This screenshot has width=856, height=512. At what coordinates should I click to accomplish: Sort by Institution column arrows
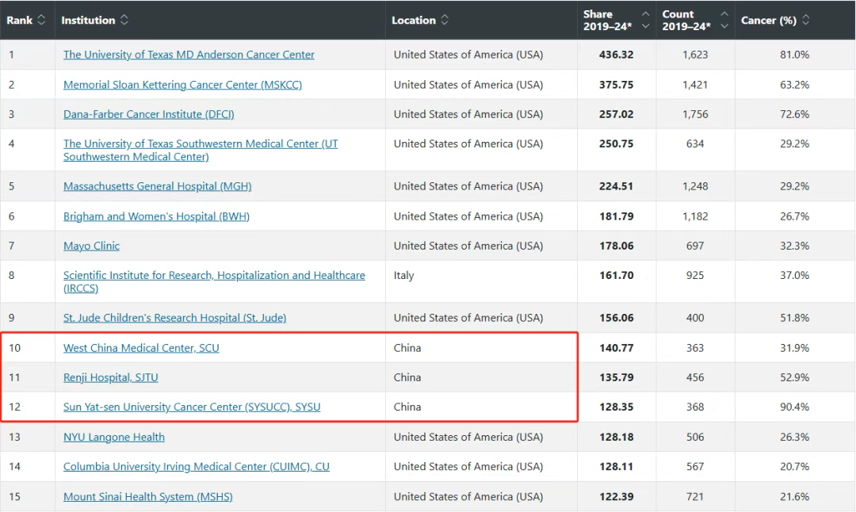pyautogui.click(x=124, y=20)
